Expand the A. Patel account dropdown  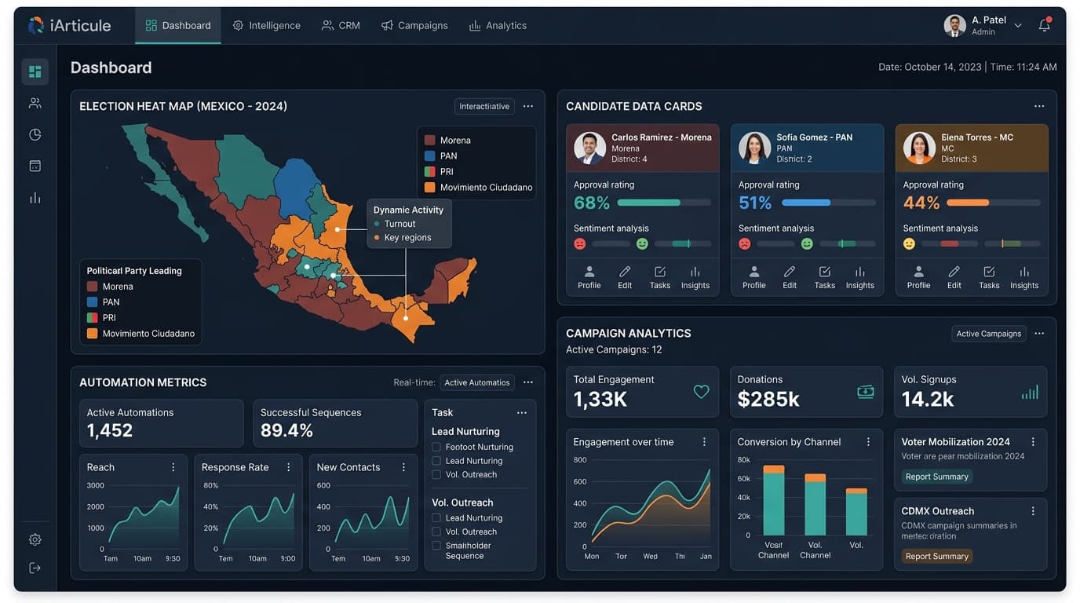1018,26
